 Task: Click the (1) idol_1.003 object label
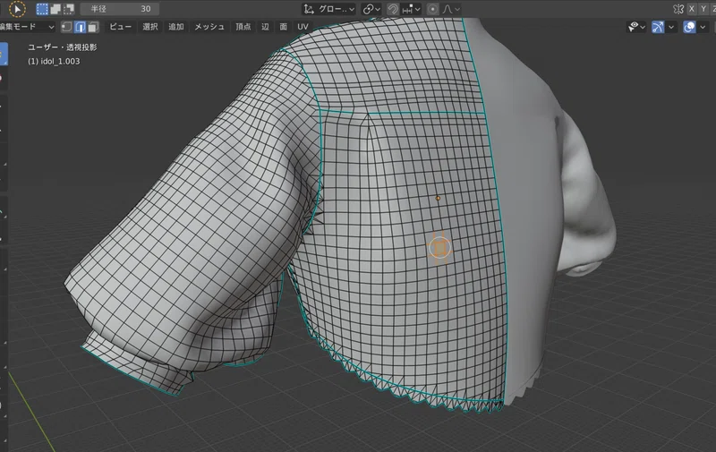54,61
